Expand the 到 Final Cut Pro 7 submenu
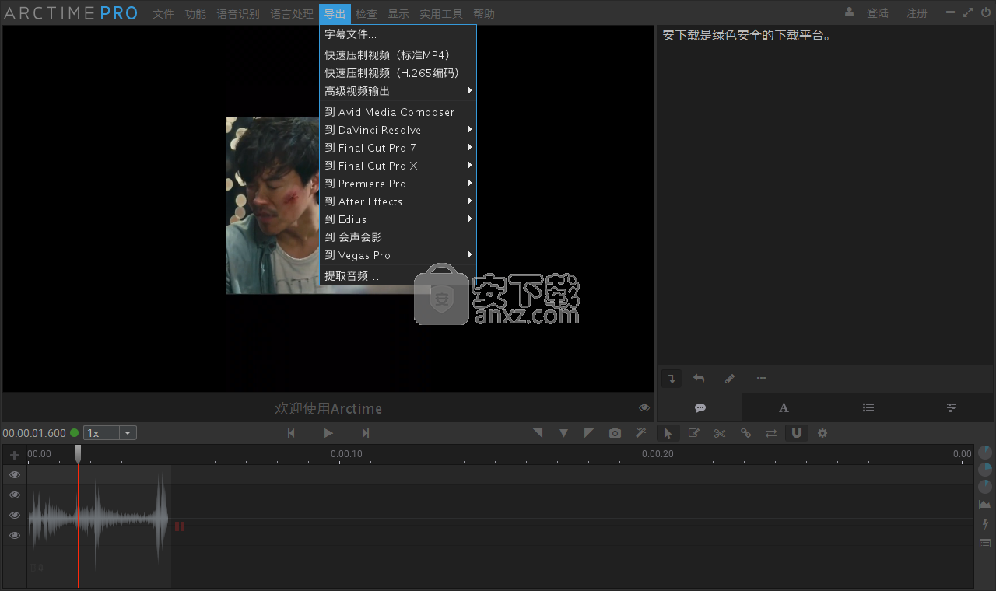The image size is (996, 591). tap(398, 148)
